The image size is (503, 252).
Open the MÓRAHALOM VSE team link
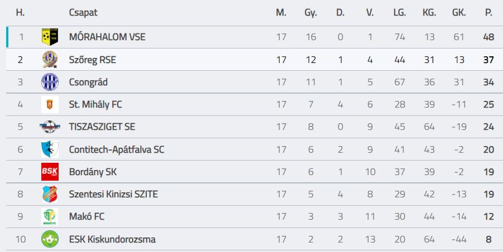(x=107, y=37)
